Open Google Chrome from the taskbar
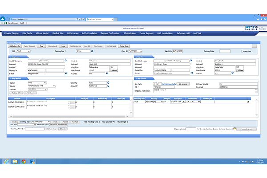Viewport: 267px width, 178px height. [x=24, y=161]
